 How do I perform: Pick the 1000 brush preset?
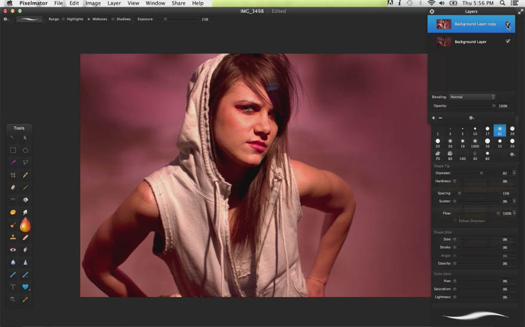click(x=475, y=143)
